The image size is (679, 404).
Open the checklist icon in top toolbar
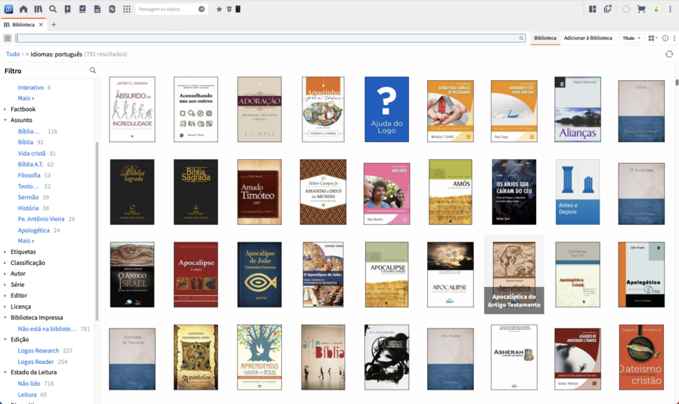pos(82,8)
